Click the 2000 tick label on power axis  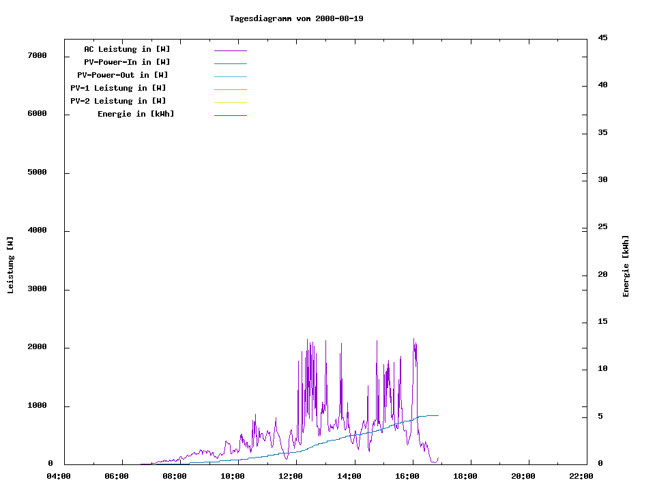37,347
